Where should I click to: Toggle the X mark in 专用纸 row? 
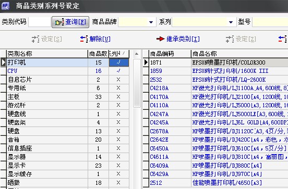[x=119, y=88]
